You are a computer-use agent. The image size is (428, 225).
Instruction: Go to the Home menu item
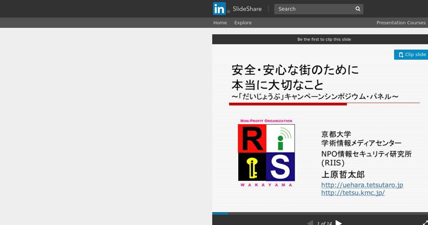(x=220, y=22)
